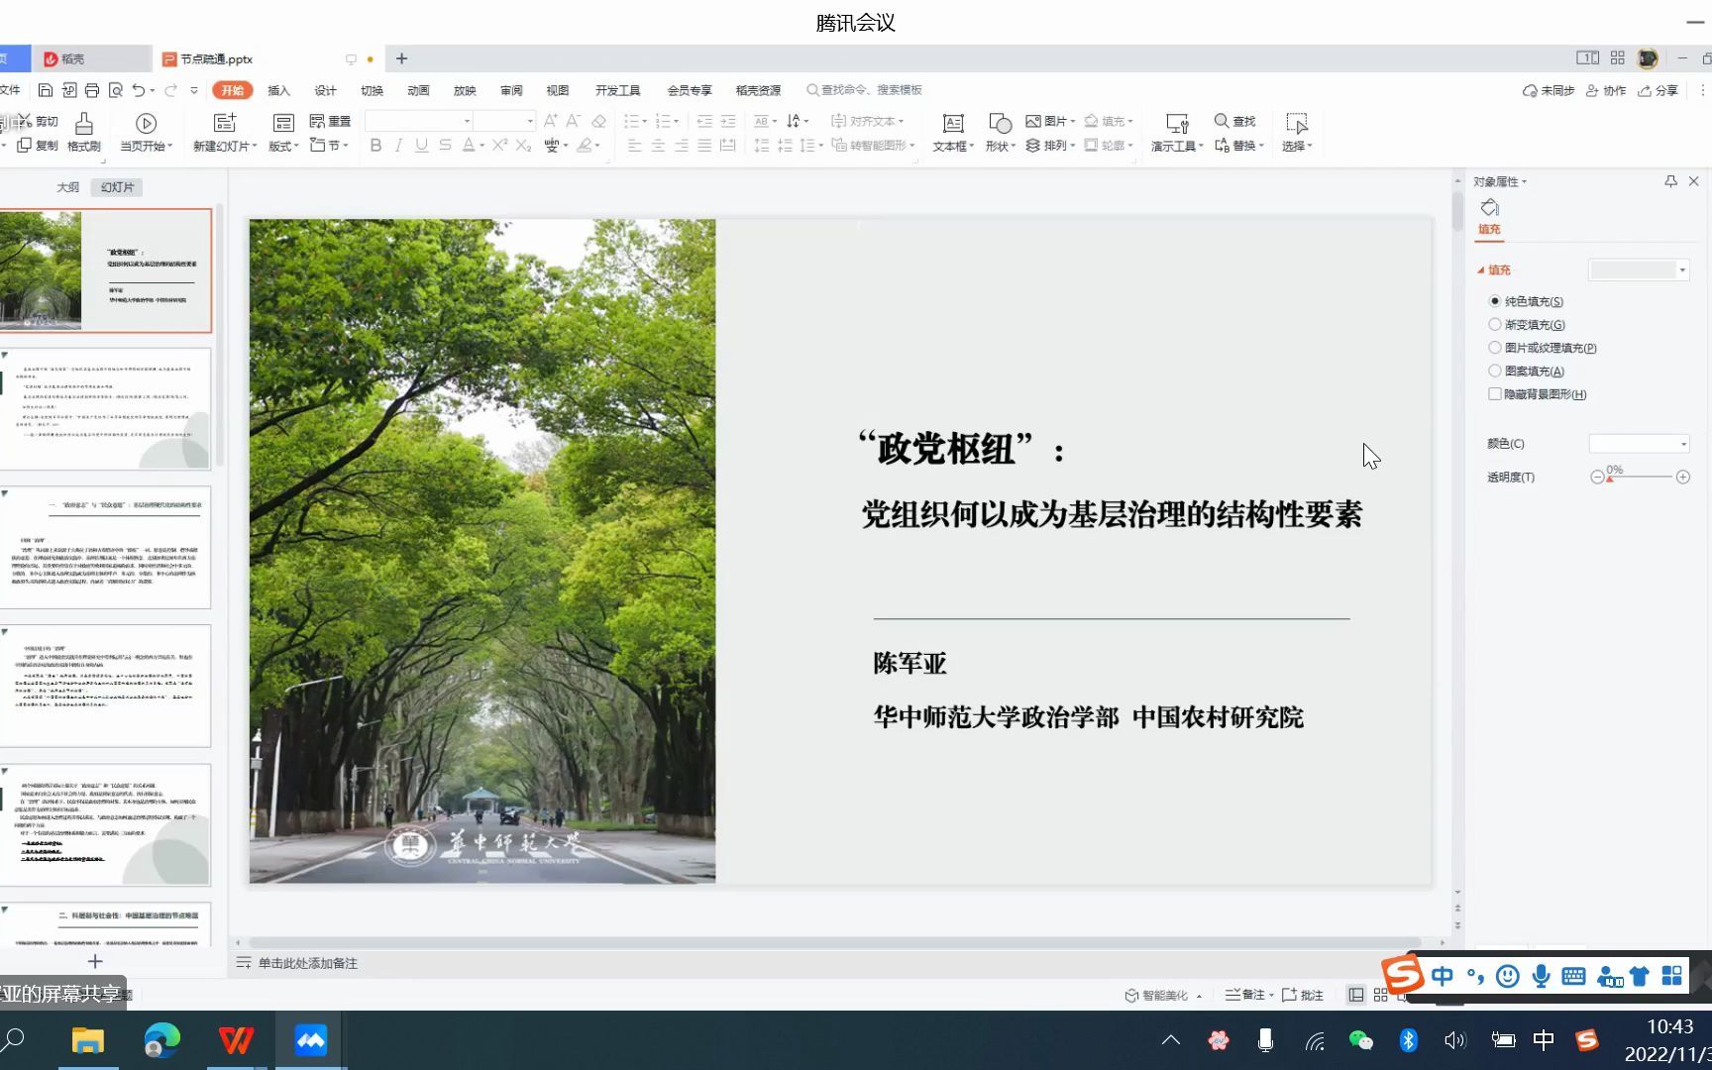Switch to the 插入 ribbon tab

(x=278, y=90)
